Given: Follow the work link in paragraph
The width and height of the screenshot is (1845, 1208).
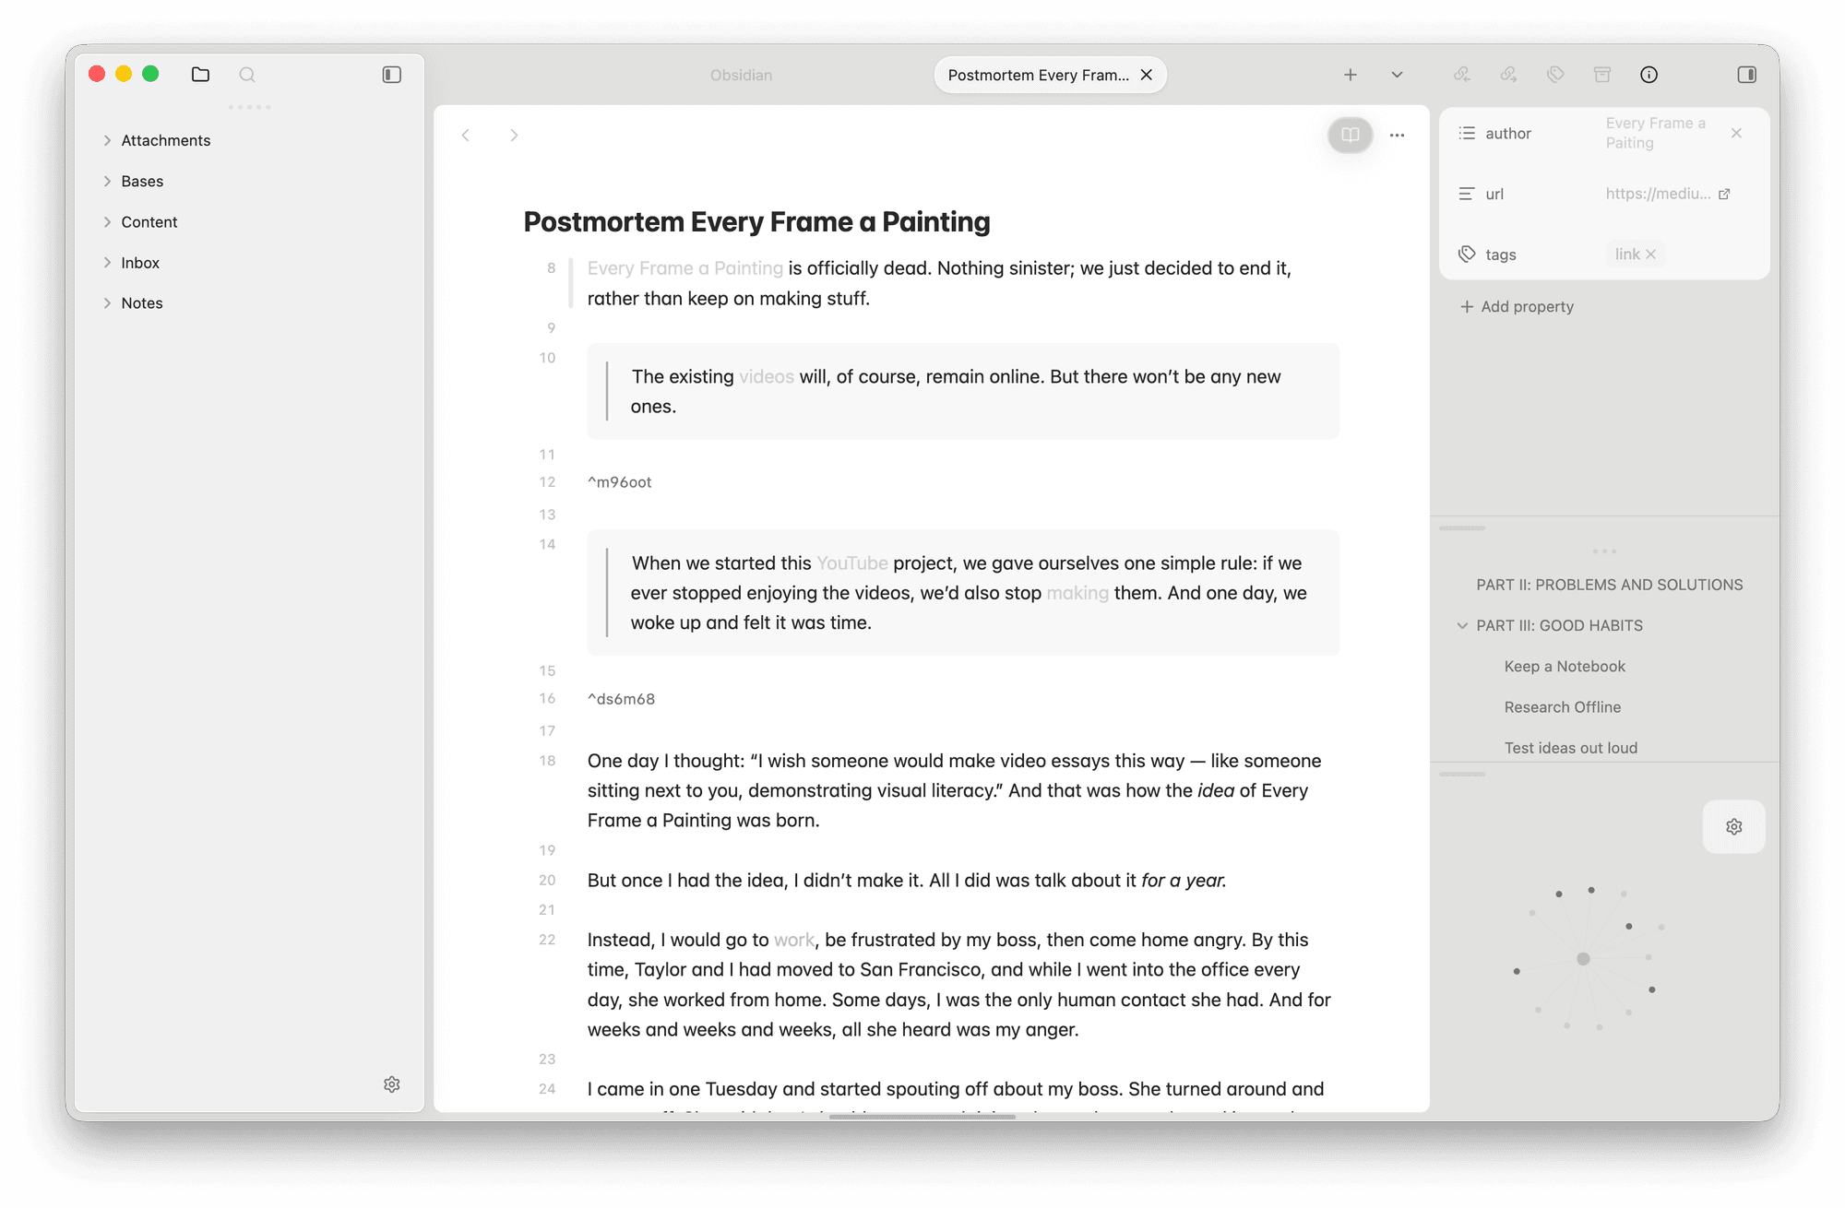Looking at the screenshot, I should pos(794,940).
